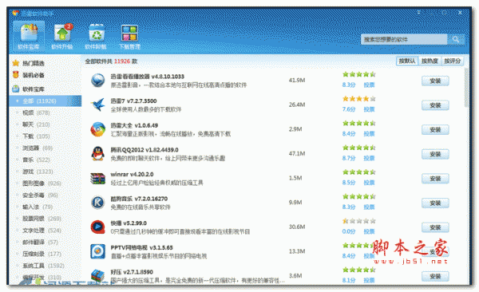Click the 迅雷7 hummingbird app icon

click(97, 105)
